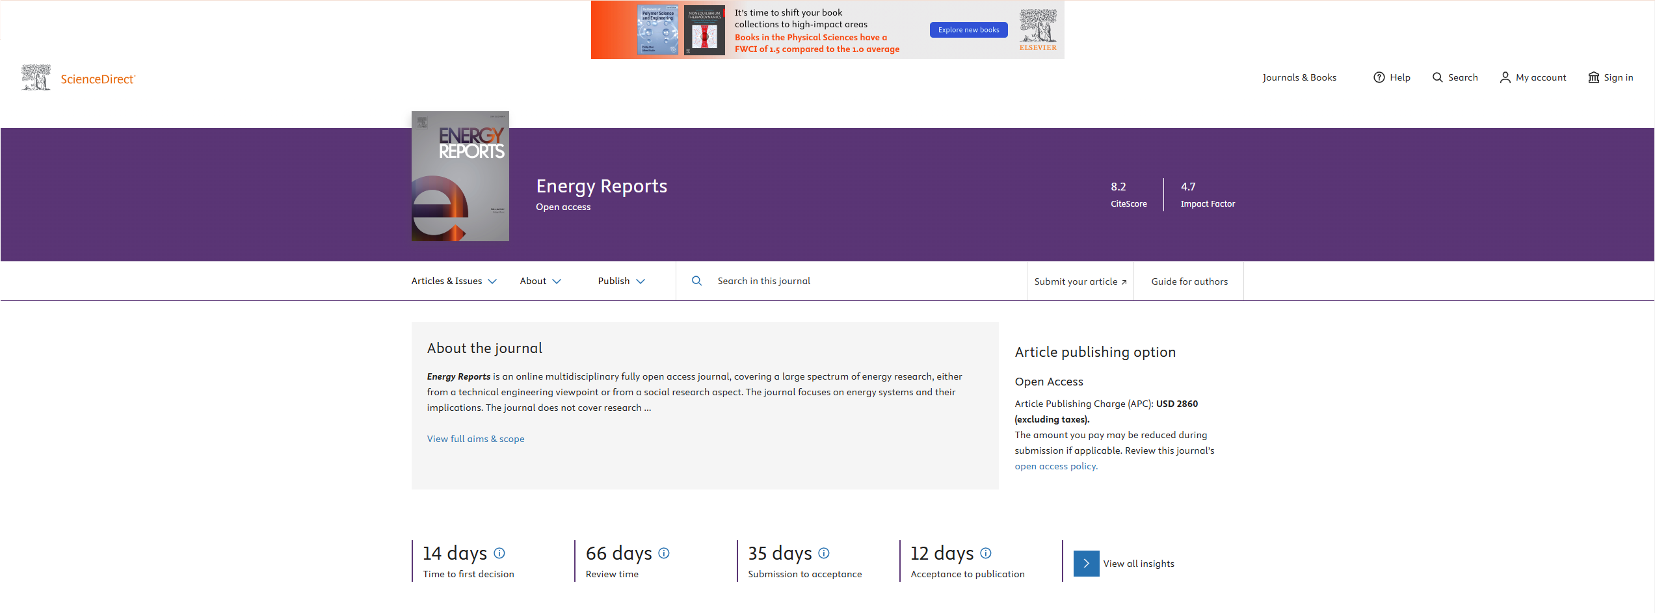Open Guide for authors
This screenshot has width=1655, height=613.
coord(1189,281)
